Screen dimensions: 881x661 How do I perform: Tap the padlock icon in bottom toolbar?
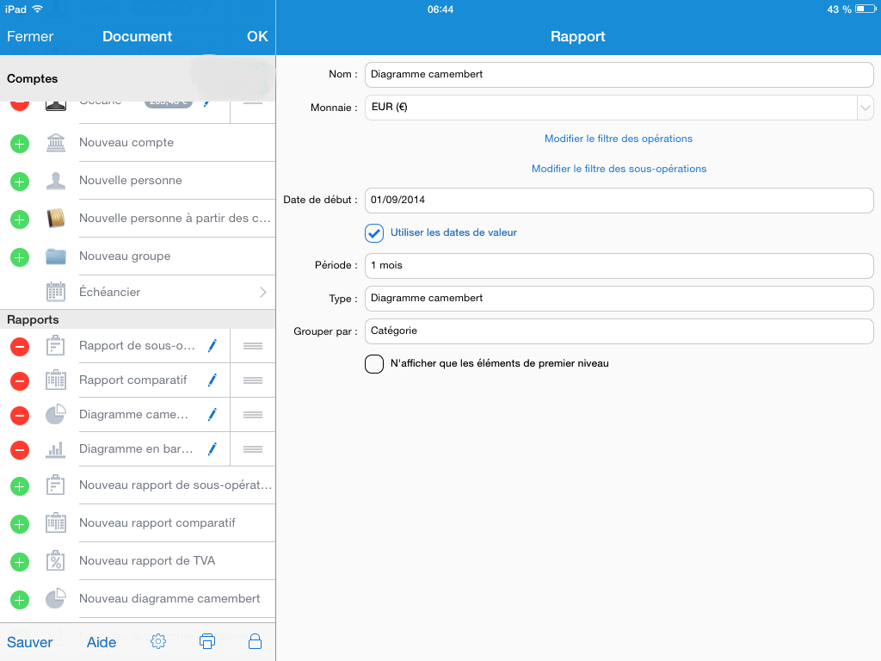pos(255,641)
